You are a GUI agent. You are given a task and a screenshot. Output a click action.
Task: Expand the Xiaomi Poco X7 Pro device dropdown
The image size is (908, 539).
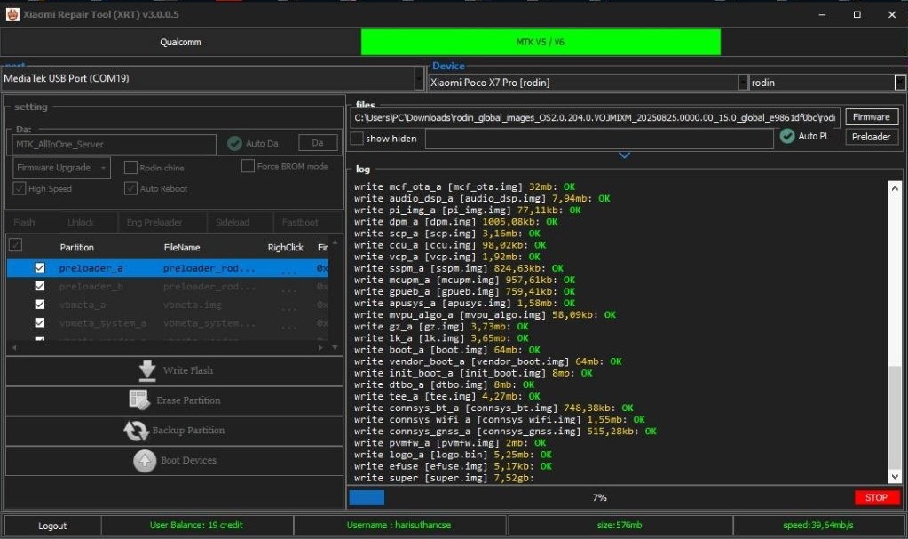(743, 83)
